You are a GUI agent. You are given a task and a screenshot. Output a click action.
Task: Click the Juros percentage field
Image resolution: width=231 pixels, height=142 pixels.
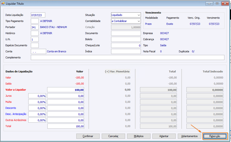pos(37,96)
